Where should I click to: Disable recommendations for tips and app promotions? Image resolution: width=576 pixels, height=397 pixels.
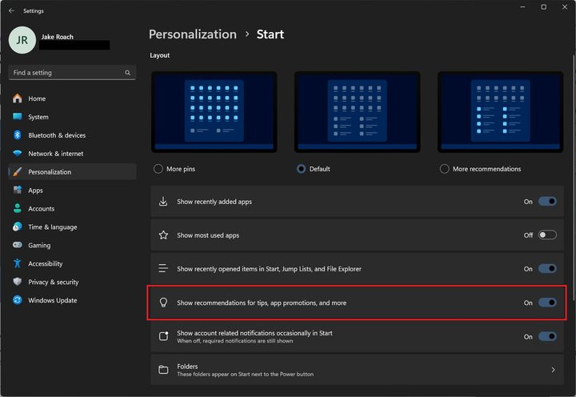tap(547, 303)
